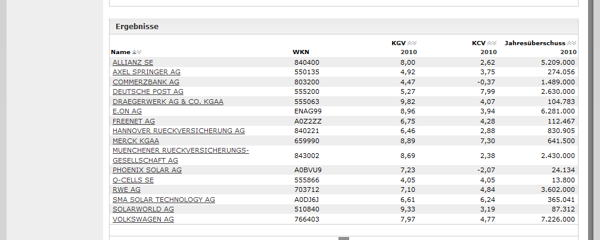Sort ascending by Name column arrow
This screenshot has width=600, height=240.
(x=134, y=52)
